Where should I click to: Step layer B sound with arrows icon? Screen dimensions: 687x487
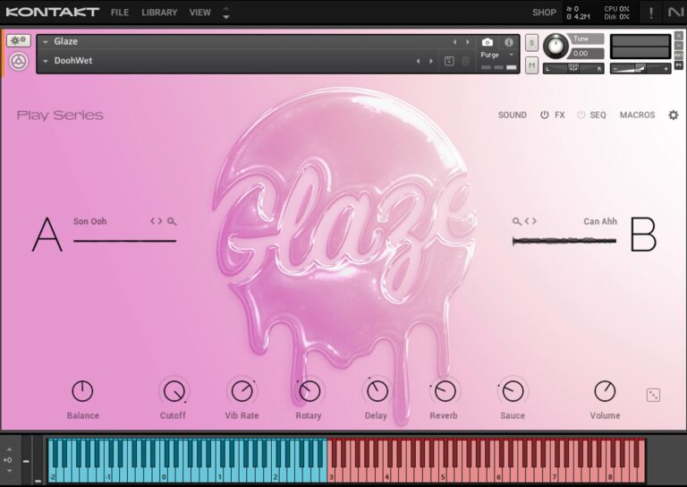point(530,221)
